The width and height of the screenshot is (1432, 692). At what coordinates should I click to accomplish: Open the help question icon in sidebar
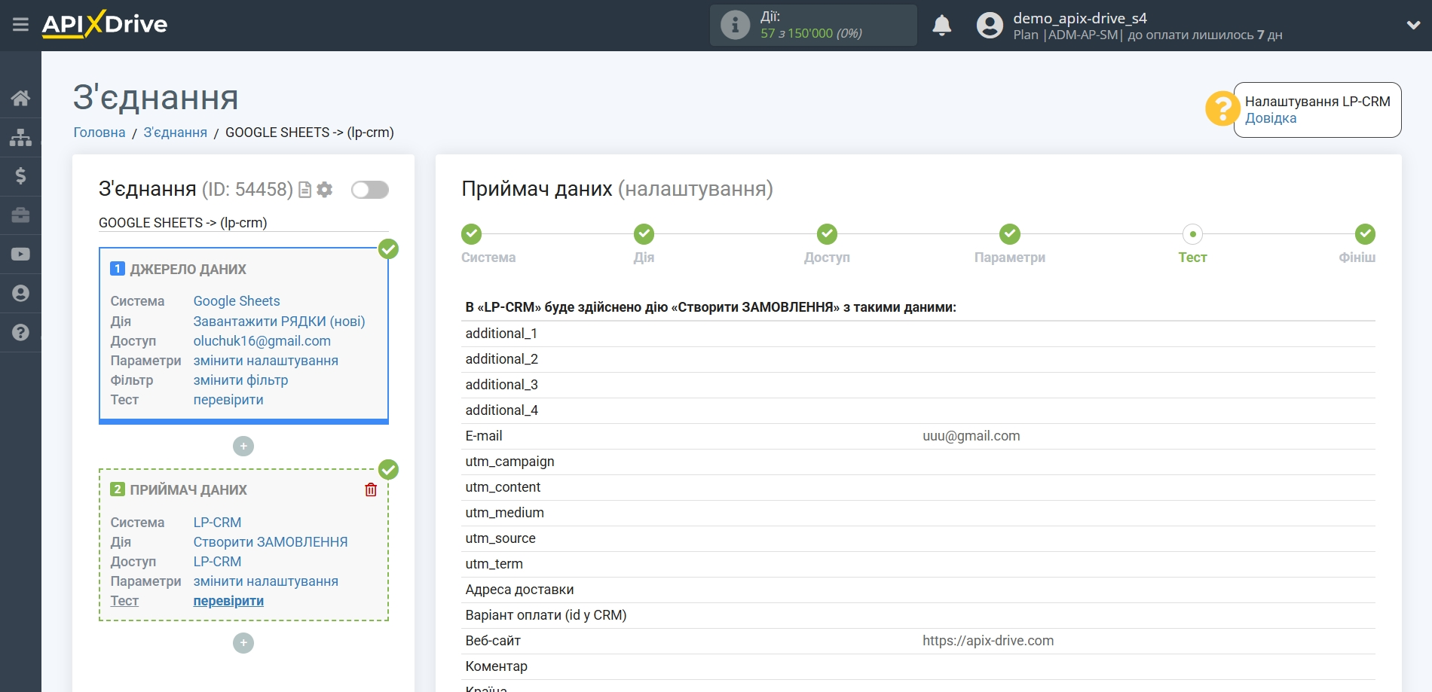[20, 333]
